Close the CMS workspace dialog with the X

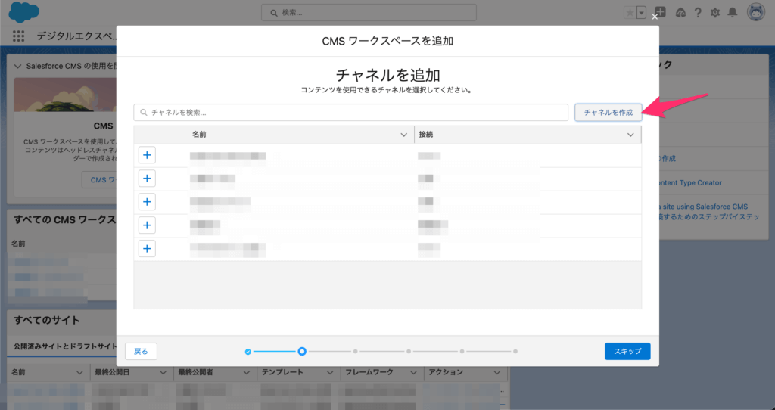pyautogui.click(x=655, y=17)
